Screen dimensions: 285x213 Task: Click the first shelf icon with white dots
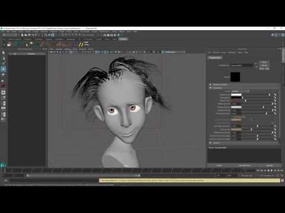pos(9,45)
